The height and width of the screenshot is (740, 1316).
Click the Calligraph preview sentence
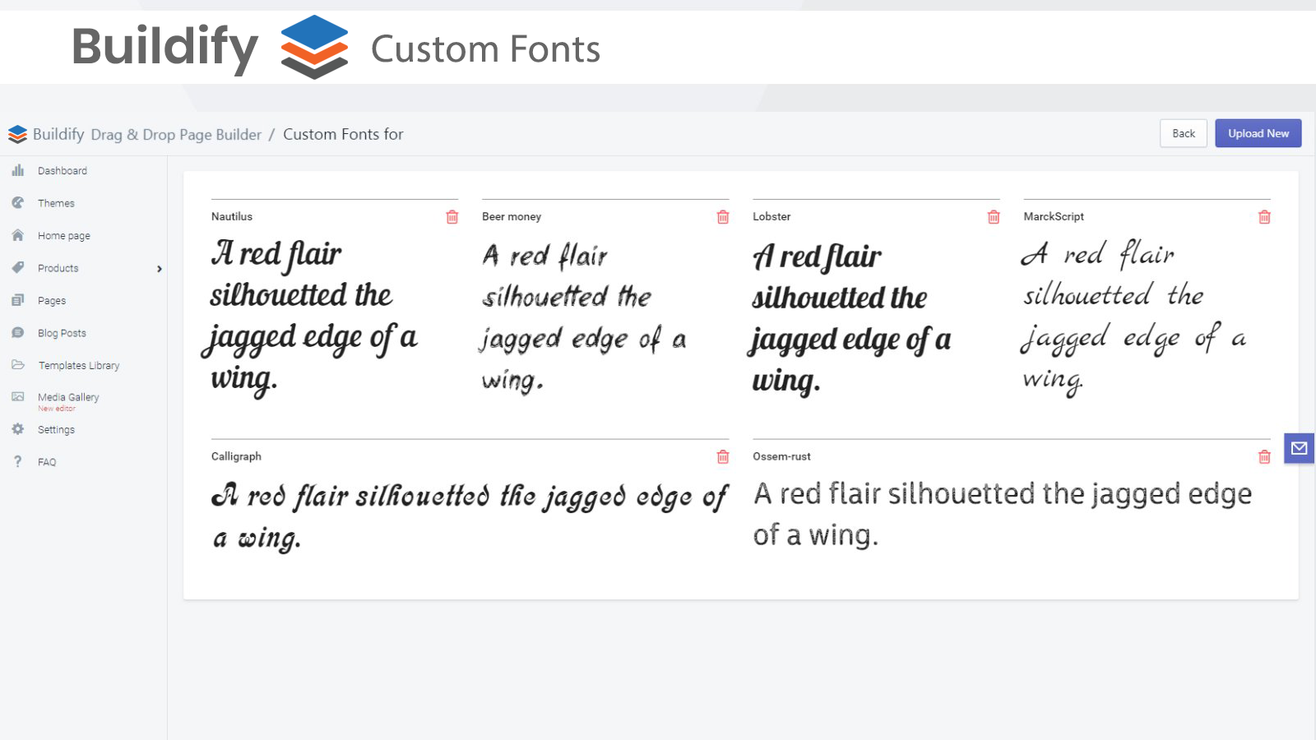pyautogui.click(x=469, y=517)
